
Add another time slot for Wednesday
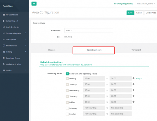tap(133, 90)
